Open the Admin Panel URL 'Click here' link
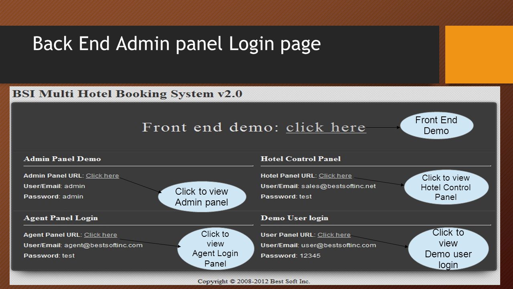Image resolution: width=513 pixels, height=289 pixels. pyautogui.click(x=102, y=176)
